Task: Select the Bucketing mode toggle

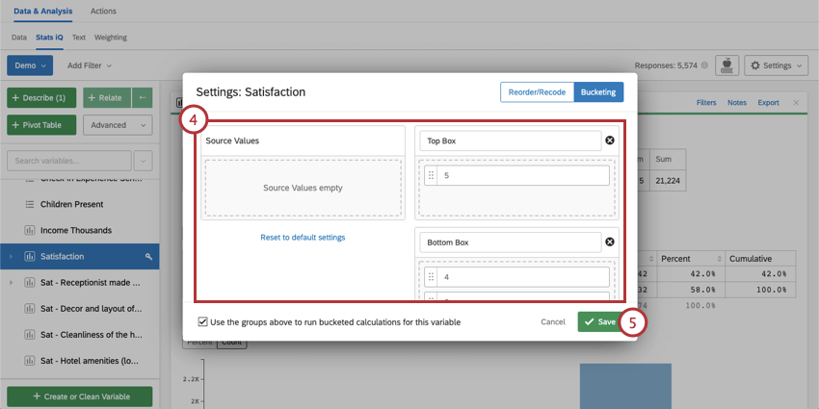Action: (x=598, y=92)
